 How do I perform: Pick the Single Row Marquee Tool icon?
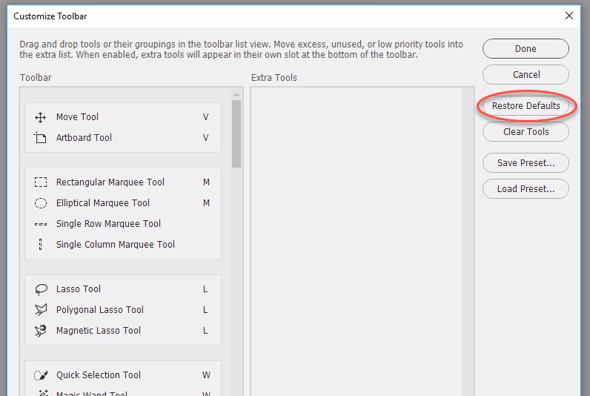41,224
